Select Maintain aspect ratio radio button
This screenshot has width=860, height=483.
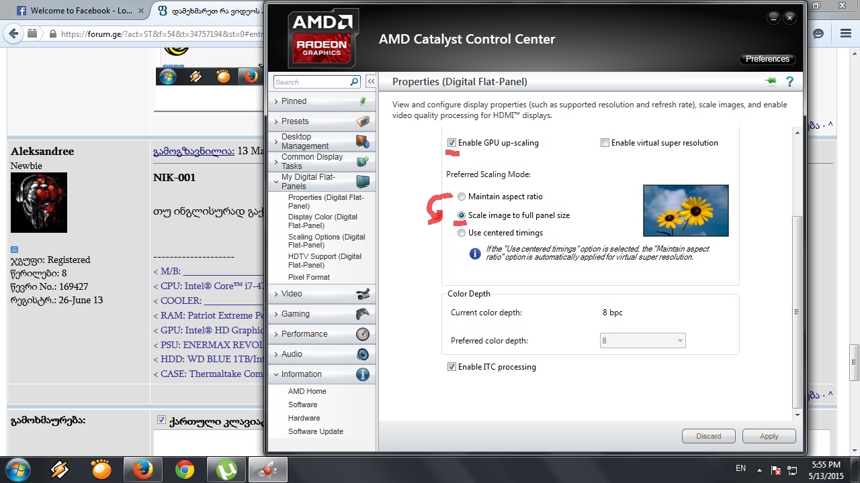coord(461,197)
